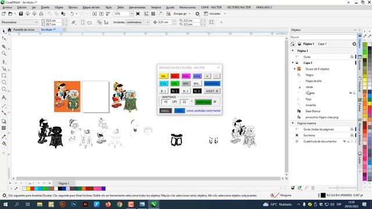This screenshot has width=372, height=209.
Task: Open Photoshop from the Windows taskbar
Action: point(74,204)
